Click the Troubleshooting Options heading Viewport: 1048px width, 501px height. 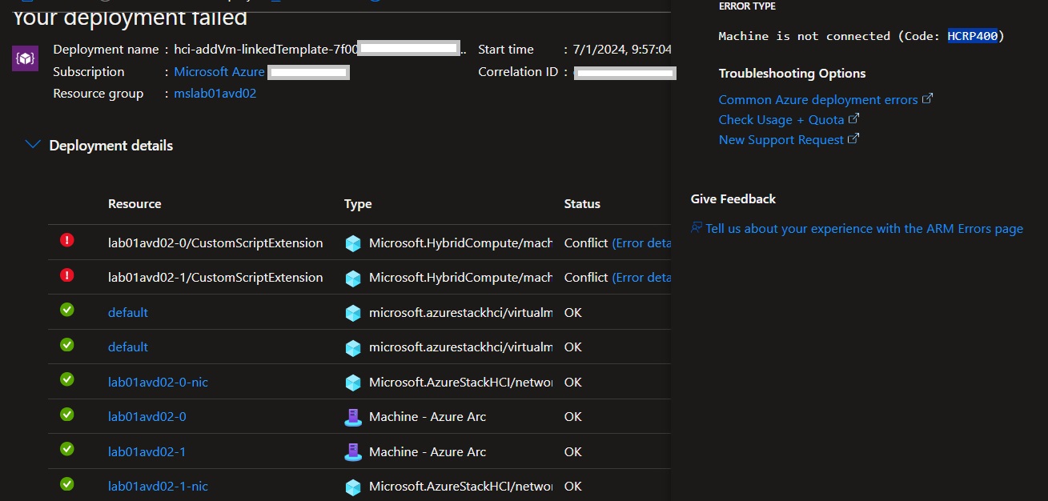(793, 74)
